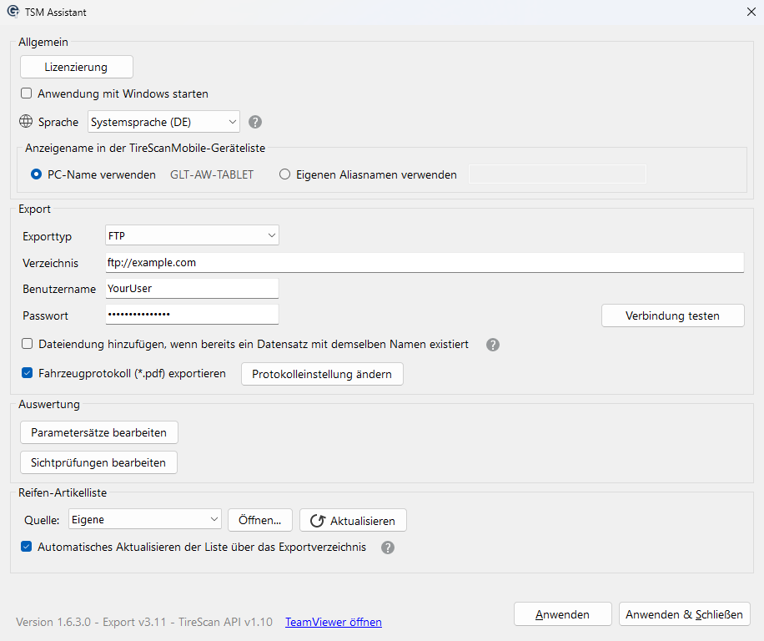Click the TSM Assistant app icon in title bar
This screenshot has height=641, width=764.
(x=13, y=13)
